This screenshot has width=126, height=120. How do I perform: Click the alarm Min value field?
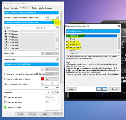click(x=48, y=84)
